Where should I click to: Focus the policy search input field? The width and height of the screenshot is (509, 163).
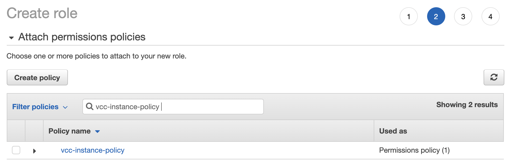tap(173, 107)
